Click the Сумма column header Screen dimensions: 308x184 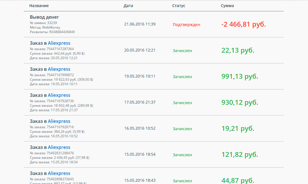pos(227,6)
